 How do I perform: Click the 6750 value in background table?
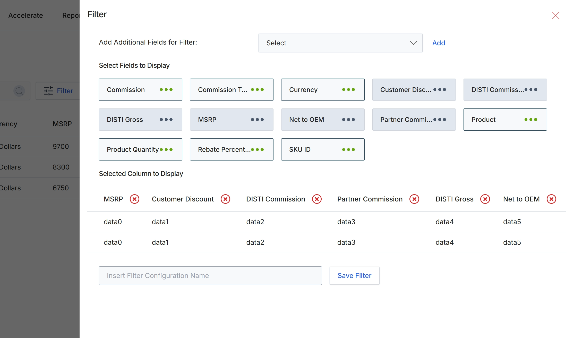click(x=61, y=188)
